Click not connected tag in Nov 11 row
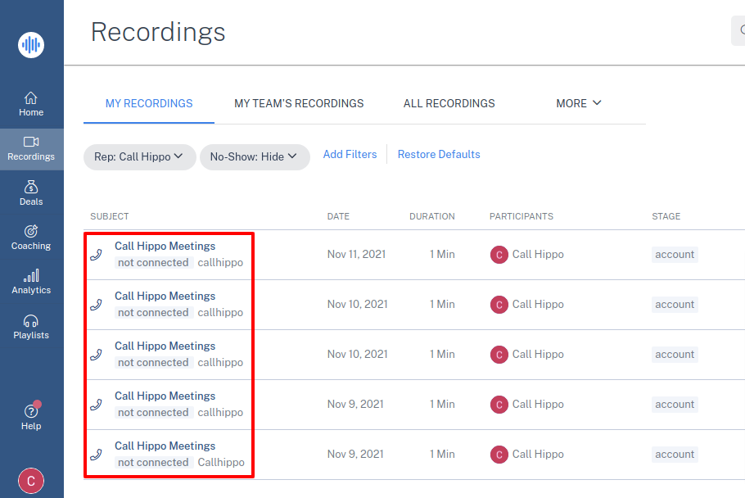745x498 pixels. (x=153, y=263)
